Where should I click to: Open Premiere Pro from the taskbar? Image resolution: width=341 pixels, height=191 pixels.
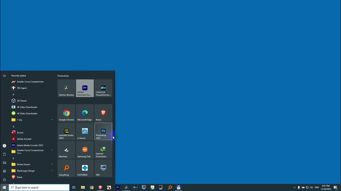click(117, 188)
